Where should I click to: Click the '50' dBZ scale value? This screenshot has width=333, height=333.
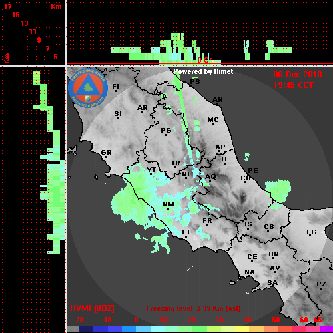point(276,320)
